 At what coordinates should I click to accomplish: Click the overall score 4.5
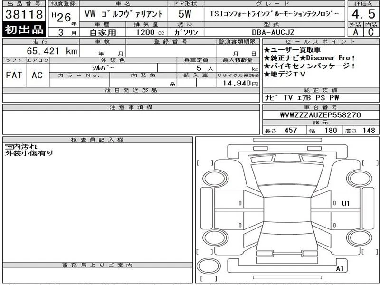[x=363, y=14]
